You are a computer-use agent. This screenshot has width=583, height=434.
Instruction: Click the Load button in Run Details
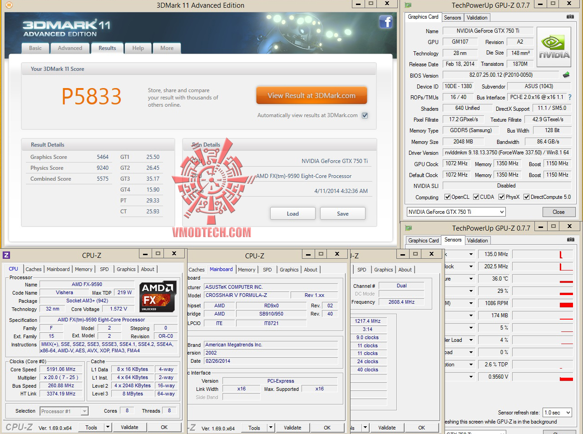tap(293, 214)
